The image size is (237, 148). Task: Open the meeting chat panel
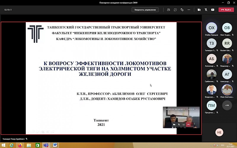[175, 10]
